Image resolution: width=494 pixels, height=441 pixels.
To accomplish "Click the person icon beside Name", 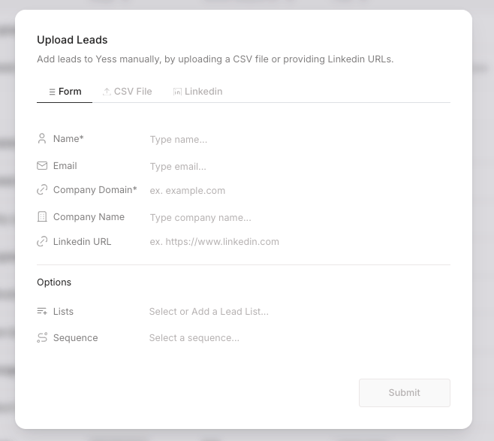I will tap(42, 139).
